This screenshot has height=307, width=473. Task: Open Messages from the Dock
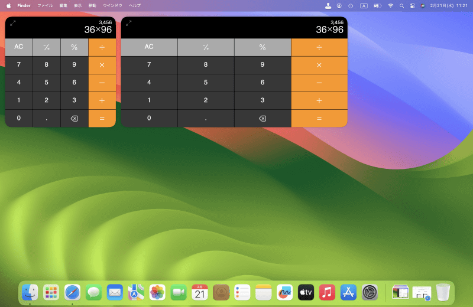click(93, 292)
